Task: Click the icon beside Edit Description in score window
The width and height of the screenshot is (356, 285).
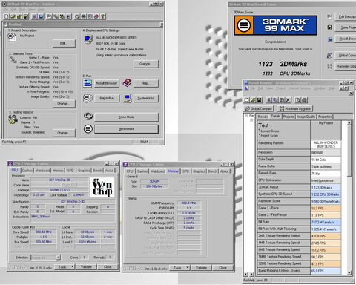Action: click(329, 16)
